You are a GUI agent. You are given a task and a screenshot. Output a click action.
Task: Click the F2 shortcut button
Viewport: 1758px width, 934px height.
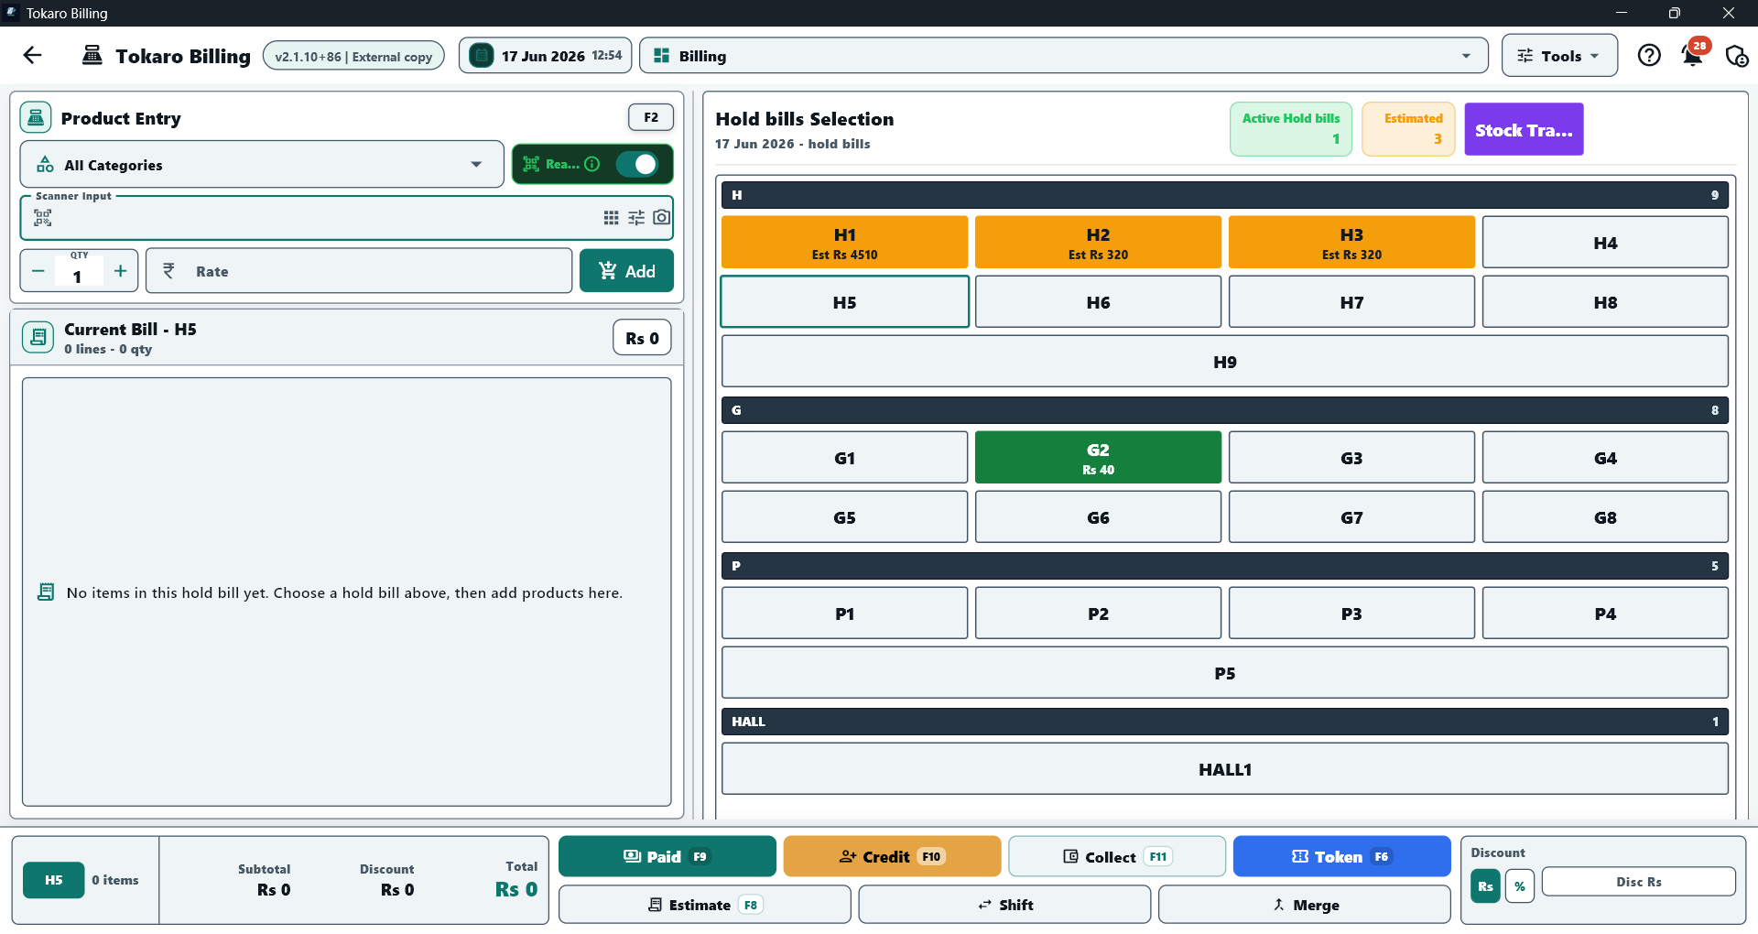(651, 117)
